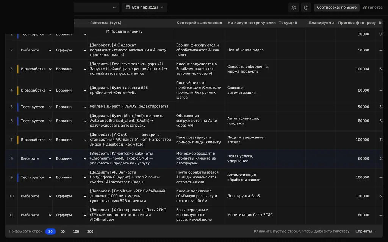The height and width of the screenshot is (242, 388).
Task: Open settings via the gear icon
Action: [x=294, y=8]
